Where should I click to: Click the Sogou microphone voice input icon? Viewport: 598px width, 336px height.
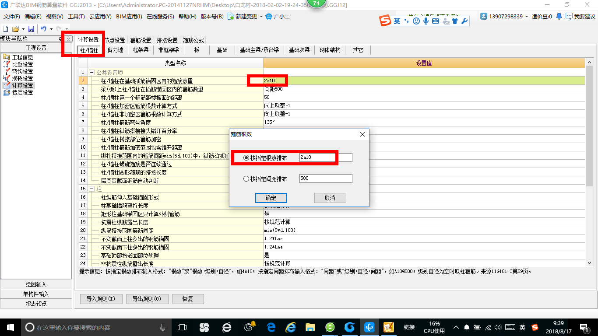click(x=426, y=21)
